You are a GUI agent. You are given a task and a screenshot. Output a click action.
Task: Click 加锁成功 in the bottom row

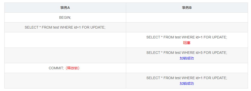coord(187,83)
